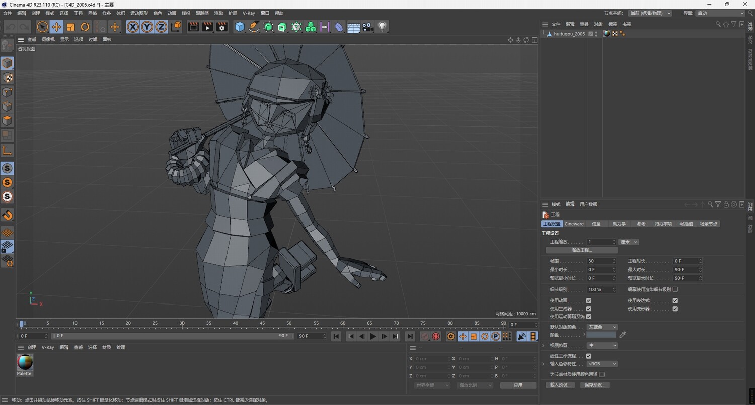Add a camera object from toolbar

[x=368, y=27]
